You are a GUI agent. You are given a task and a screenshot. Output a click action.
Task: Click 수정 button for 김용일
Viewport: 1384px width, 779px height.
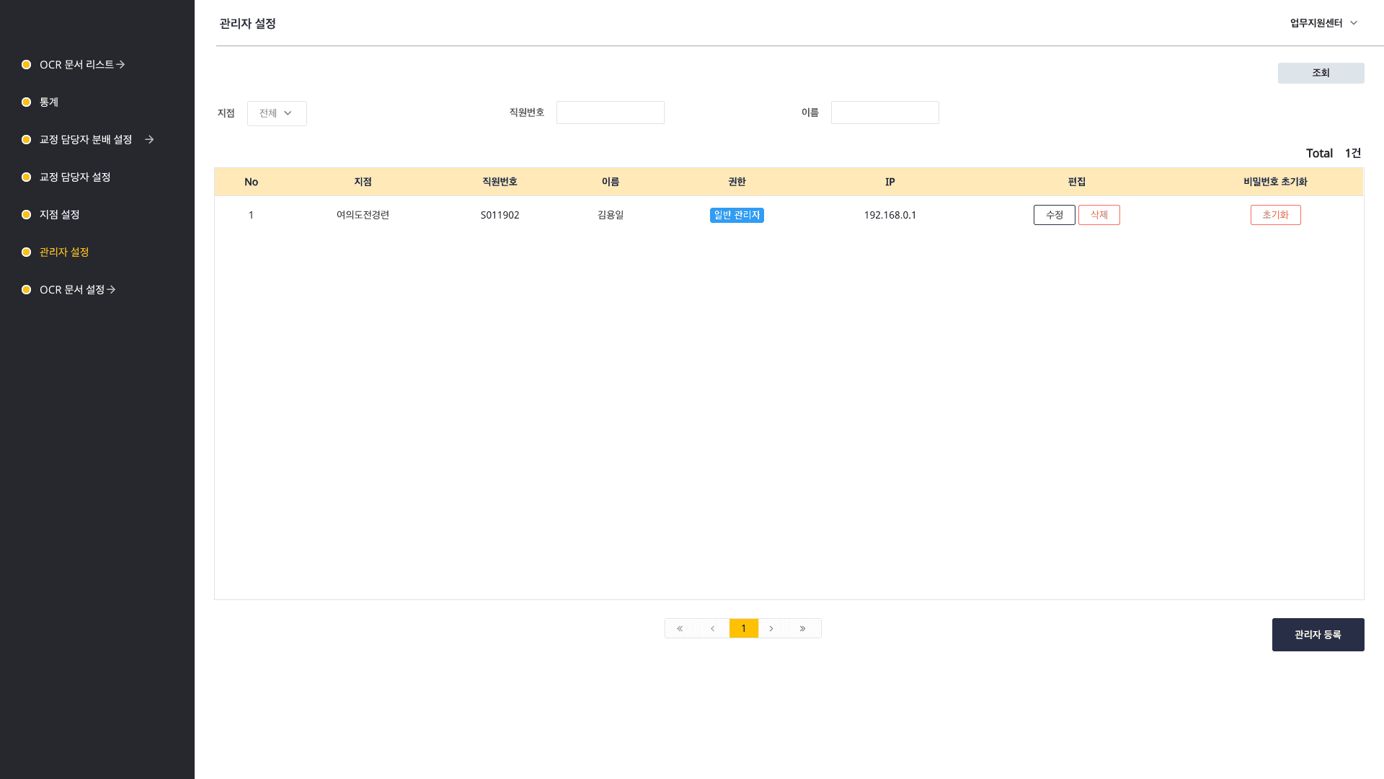1055,215
